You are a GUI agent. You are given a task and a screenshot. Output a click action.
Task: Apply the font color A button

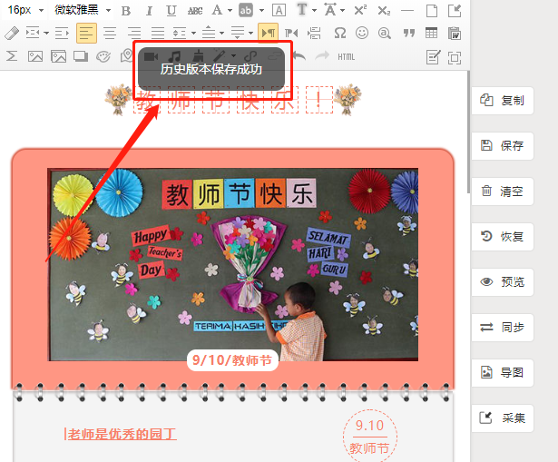pos(217,10)
